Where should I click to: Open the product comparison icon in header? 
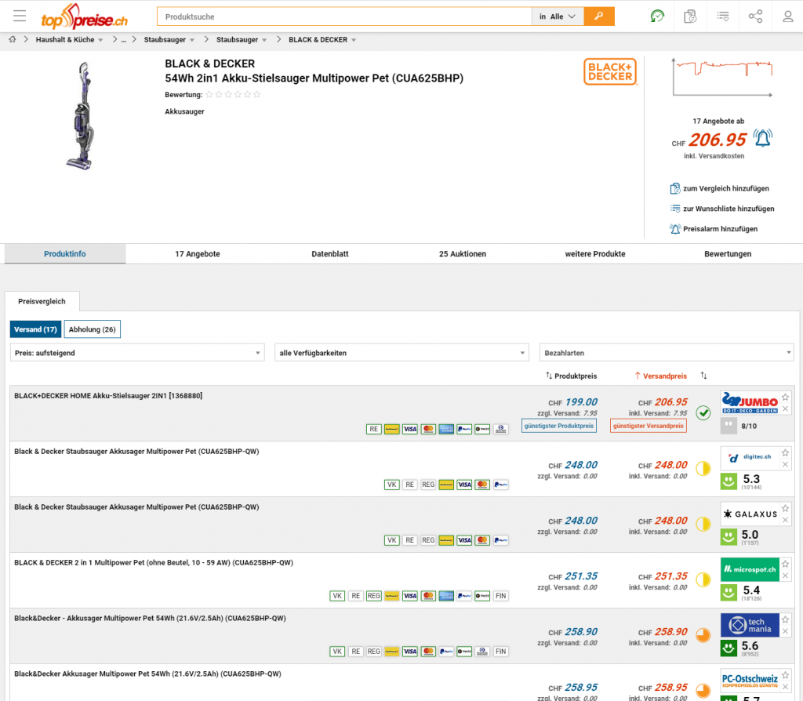tap(690, 16)
